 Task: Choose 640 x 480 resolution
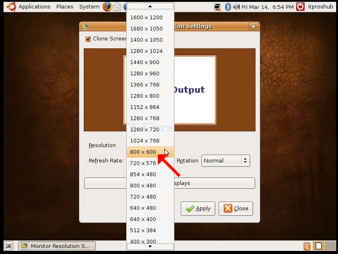[x=150, y=208]
